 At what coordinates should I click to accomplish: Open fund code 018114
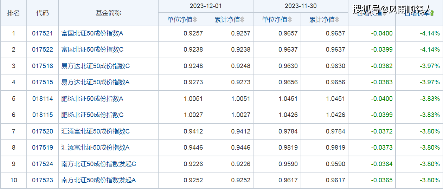click(x=43, y=99)
